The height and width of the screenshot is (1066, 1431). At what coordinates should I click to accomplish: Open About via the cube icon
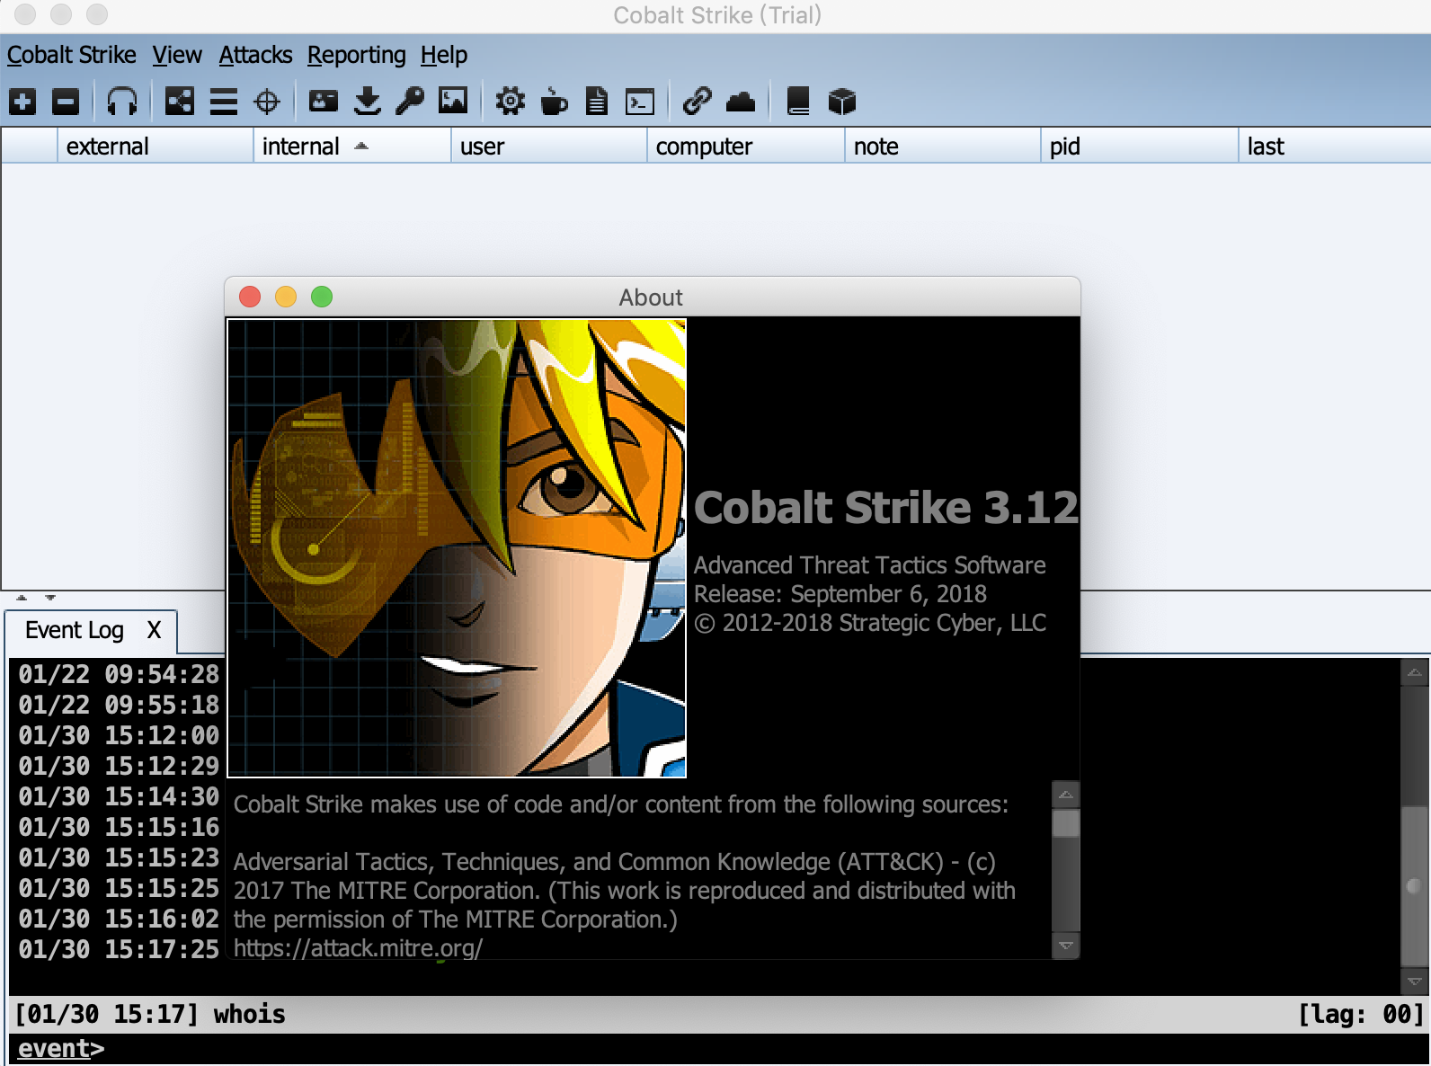841,102
